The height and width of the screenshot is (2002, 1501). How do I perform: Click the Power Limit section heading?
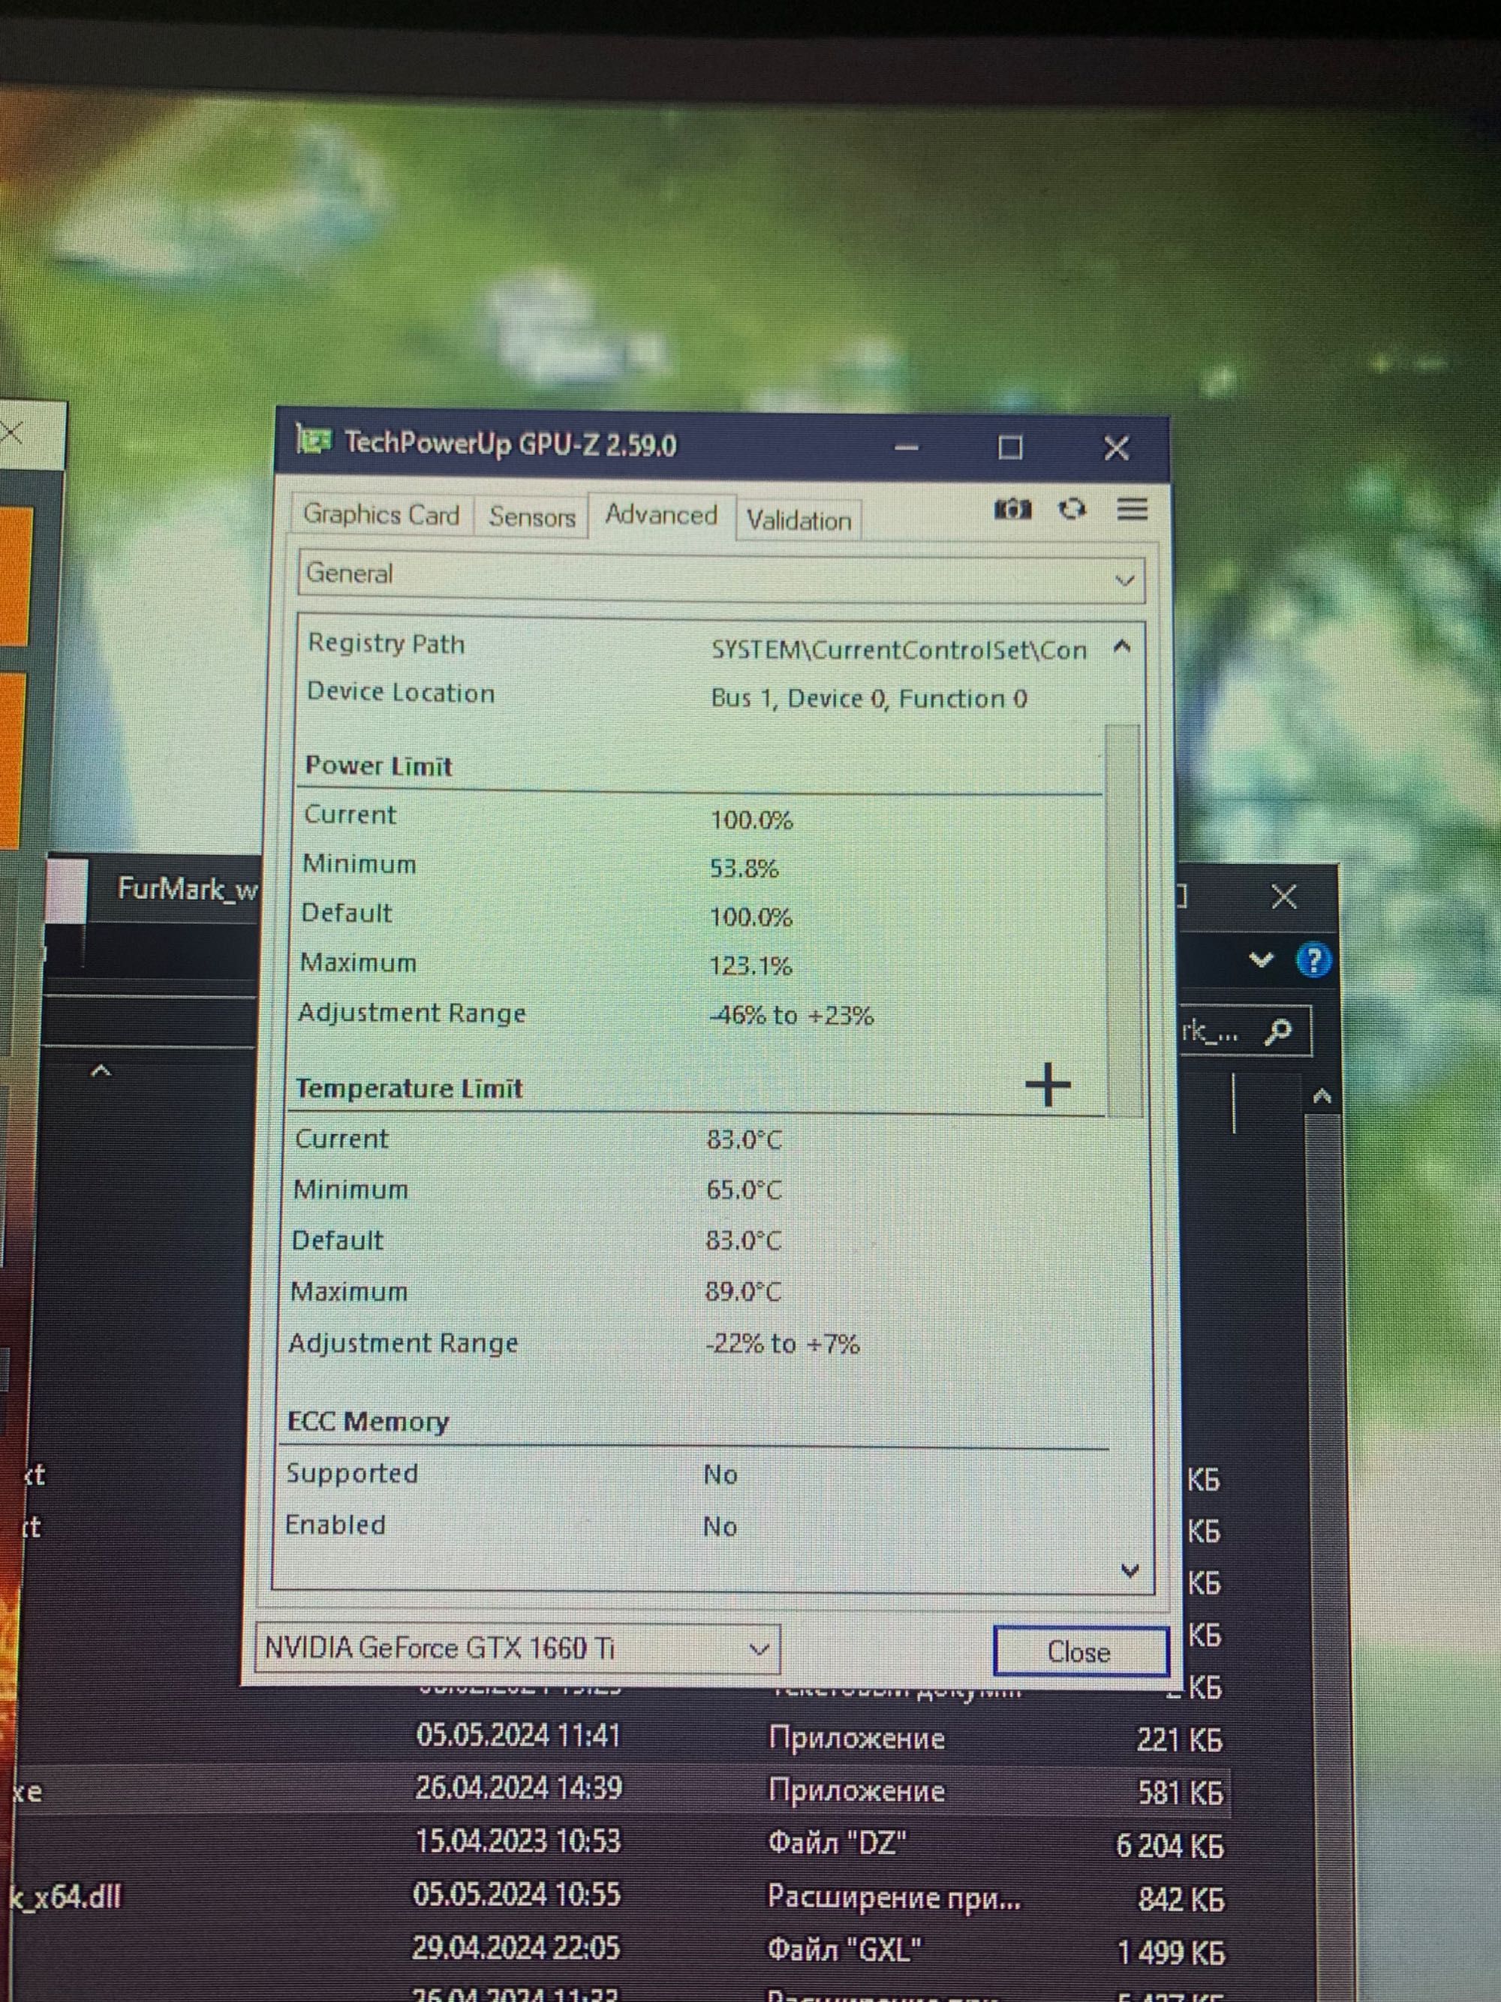[378, 766]
